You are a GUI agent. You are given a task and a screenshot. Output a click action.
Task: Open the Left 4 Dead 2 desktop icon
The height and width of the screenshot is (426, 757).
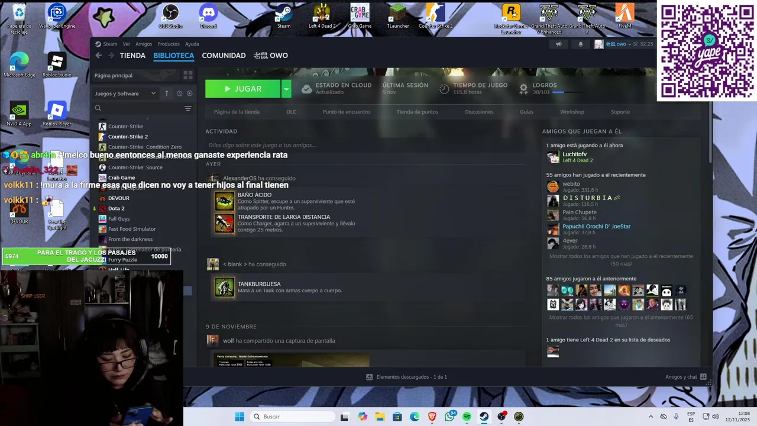322,16
